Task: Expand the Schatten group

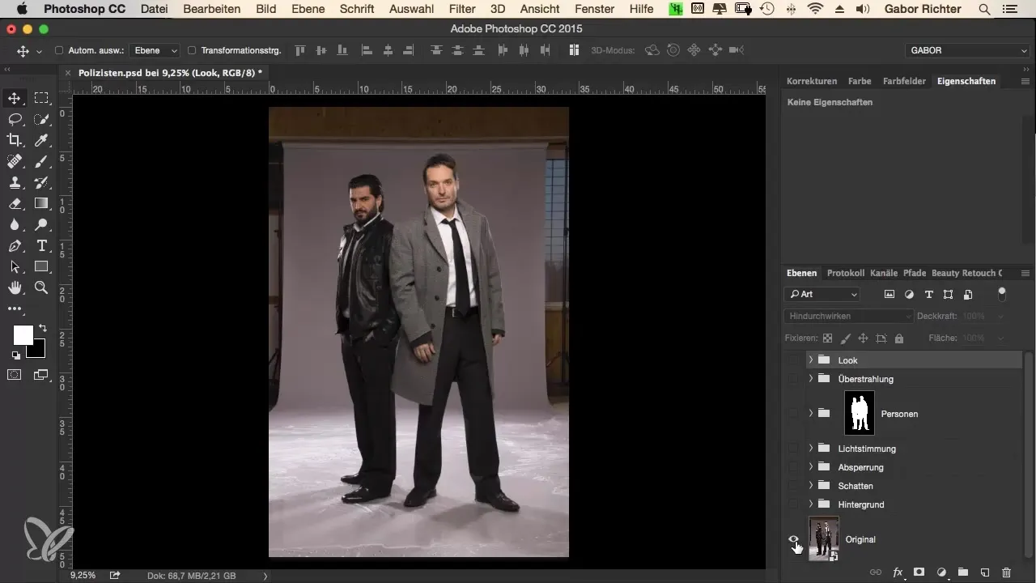Action: click(x=810, y=485)
